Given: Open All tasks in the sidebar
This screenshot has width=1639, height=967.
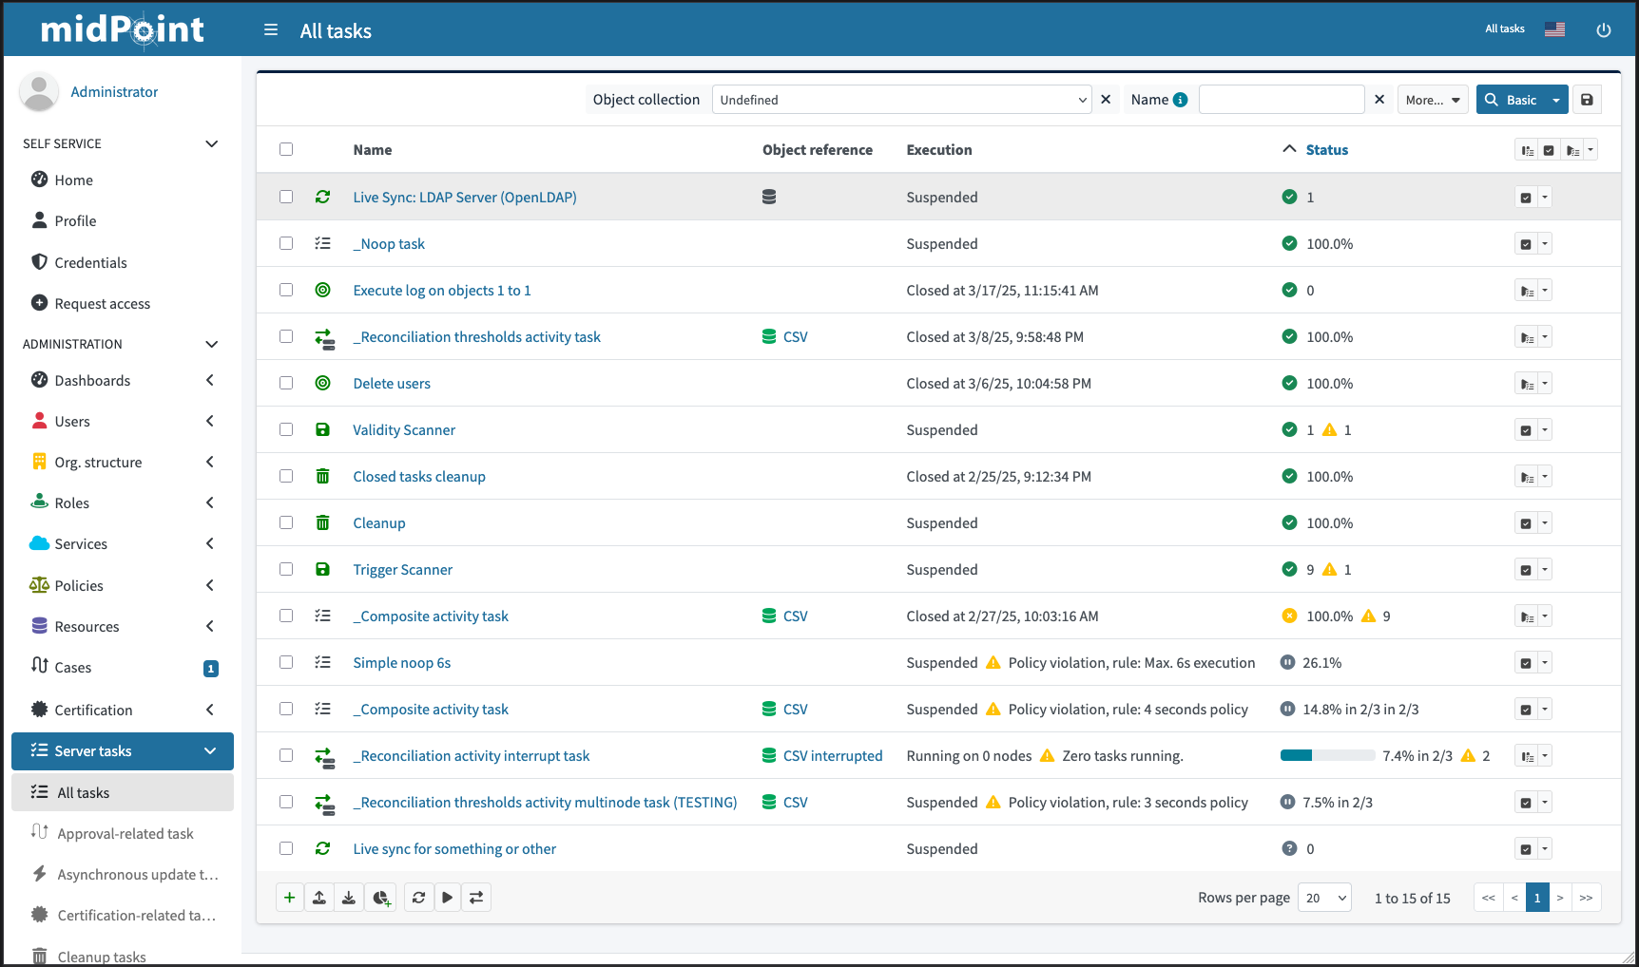Looking at the screenshot, I should pyautogui.click(x=84, y=792).
